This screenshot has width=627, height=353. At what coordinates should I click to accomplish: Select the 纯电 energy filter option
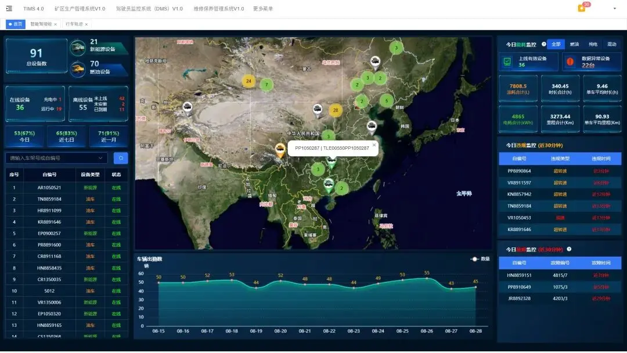click(593, 44)
